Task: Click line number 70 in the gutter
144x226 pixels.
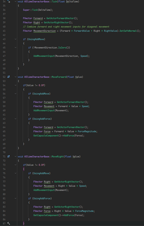Action: point(4,152)
